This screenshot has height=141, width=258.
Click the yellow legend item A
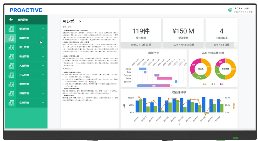point(205,84)
